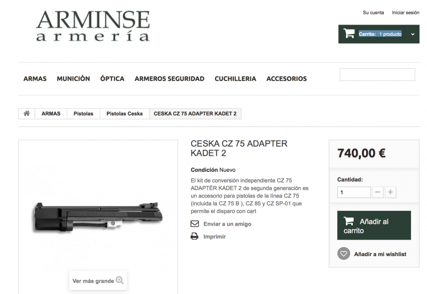Expand the Carrito dropdown arrow
The width and height of the screenshot is (427, 294).
click(x=413, y=34)
